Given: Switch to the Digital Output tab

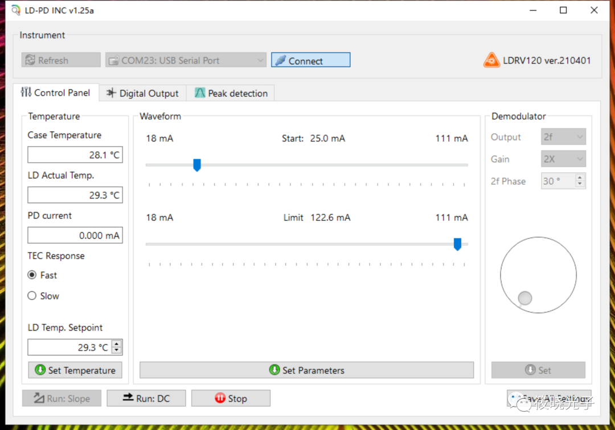Looking at the screenshot, I should click(142, 93).
